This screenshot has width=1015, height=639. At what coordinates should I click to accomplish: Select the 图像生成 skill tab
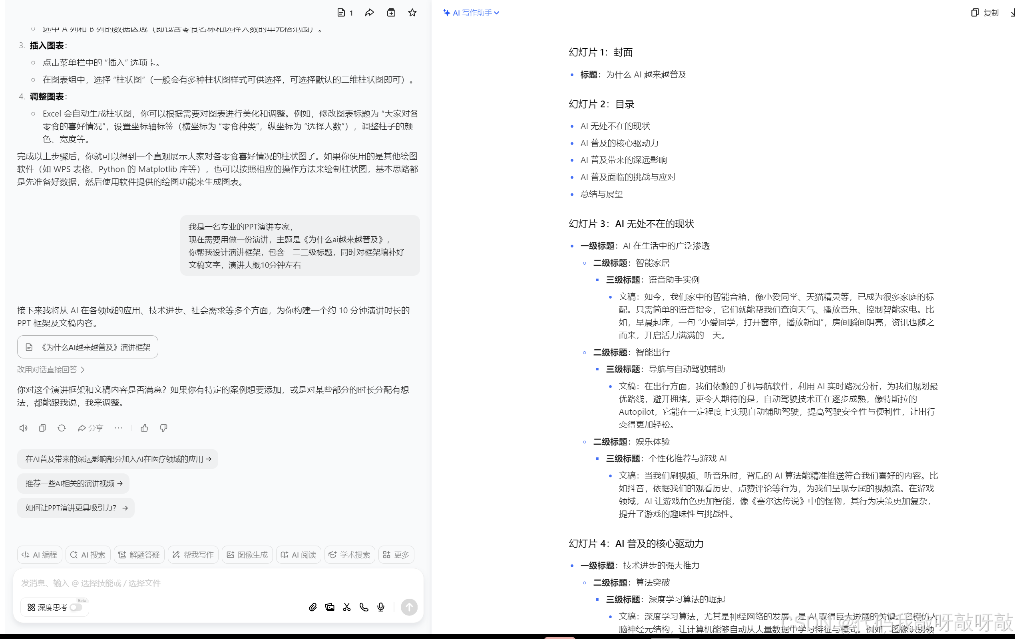pos(247,554)
